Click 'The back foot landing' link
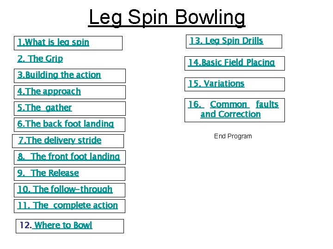The height and width of the screenshot is (249, 333). pos(66,124)
